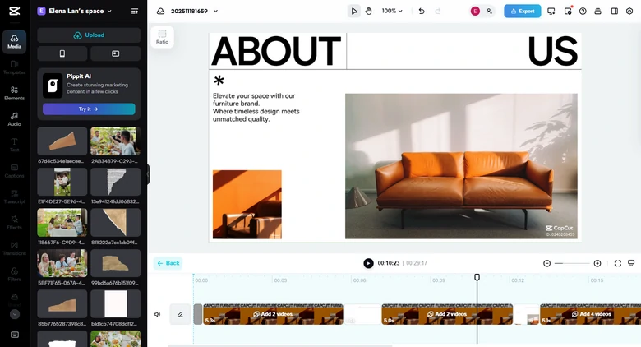This screenshot has width=641, height=347.
Task: Click the undo arrow
Action: point(422,11)
